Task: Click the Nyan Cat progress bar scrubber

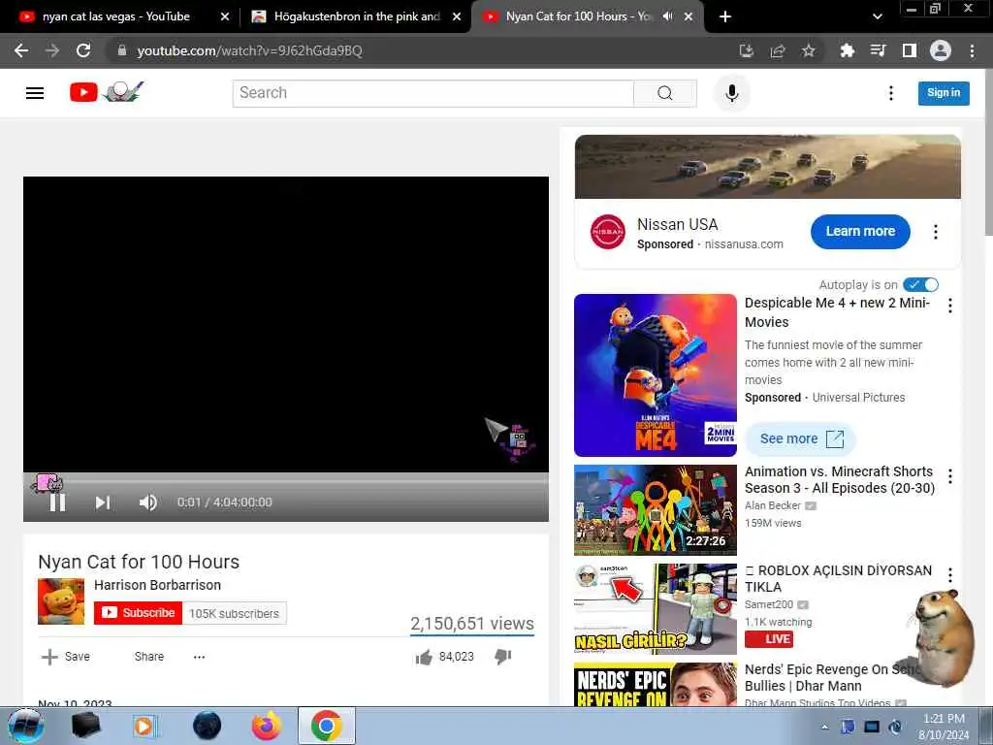Action: coord(48,483)
